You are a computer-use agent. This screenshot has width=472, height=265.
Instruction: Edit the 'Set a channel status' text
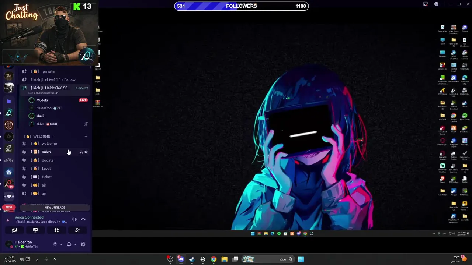click(43, 93)
